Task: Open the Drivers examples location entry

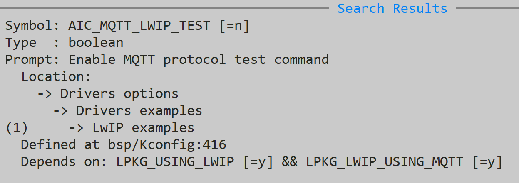Action: 139,110
